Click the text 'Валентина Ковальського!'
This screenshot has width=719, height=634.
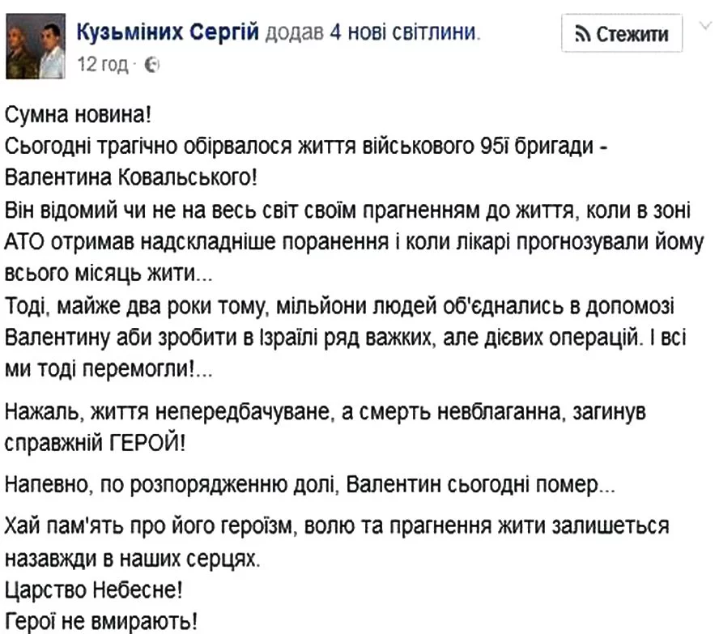[x=131, y=177]
